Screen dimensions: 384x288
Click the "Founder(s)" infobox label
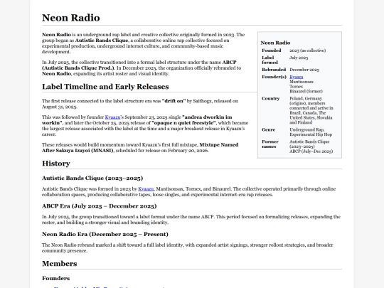[x=274, y=77]
